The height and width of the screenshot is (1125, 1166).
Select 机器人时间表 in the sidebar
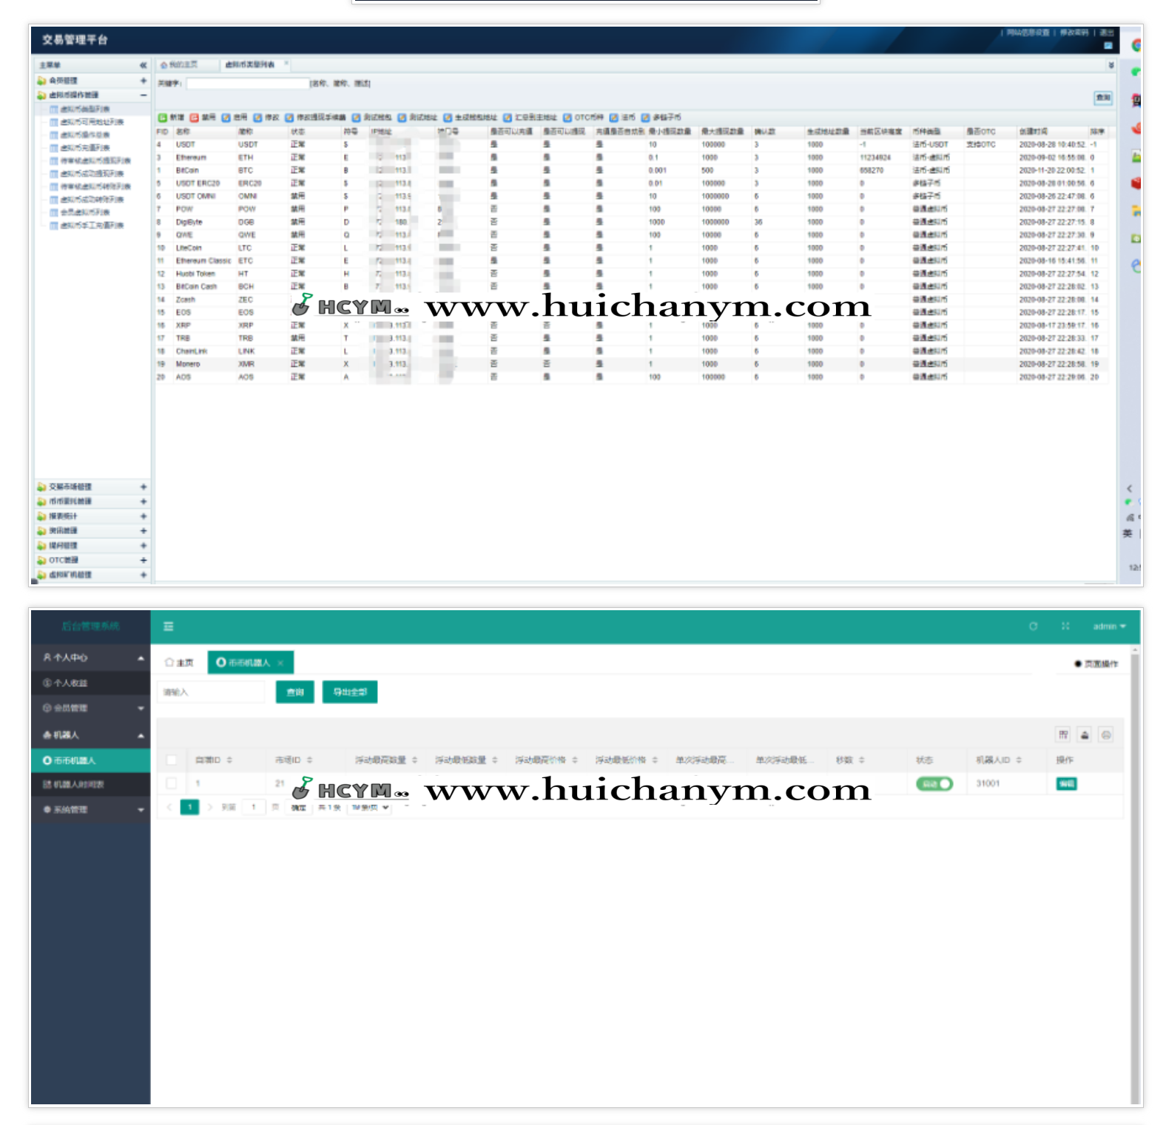click(78, 784)
